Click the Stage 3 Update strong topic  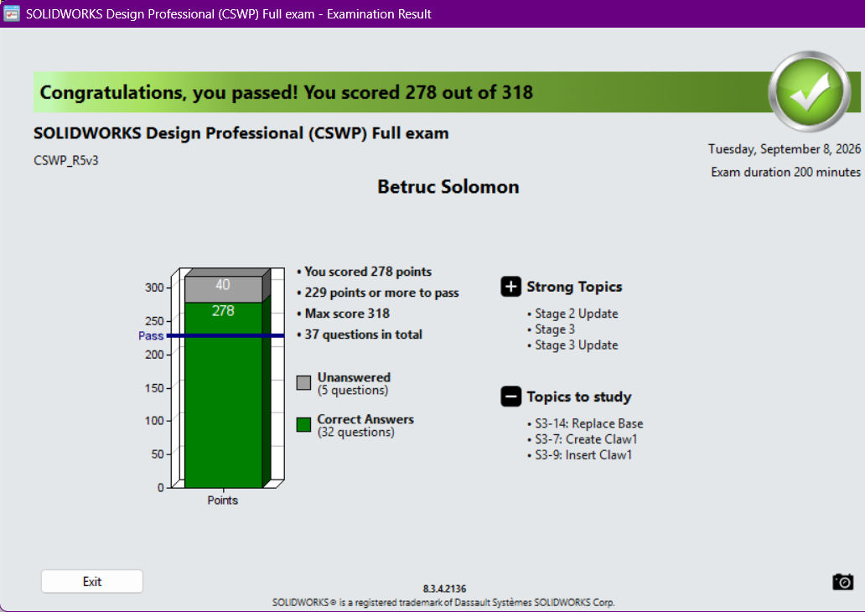click(x=577, y=345)
